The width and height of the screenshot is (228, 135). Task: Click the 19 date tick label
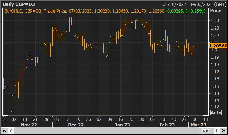pyautogui.click(x=78, y=119)
